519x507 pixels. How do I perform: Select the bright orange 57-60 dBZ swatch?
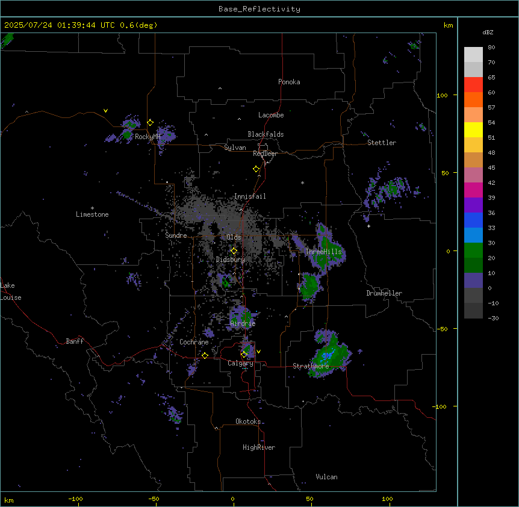[473, 99]
